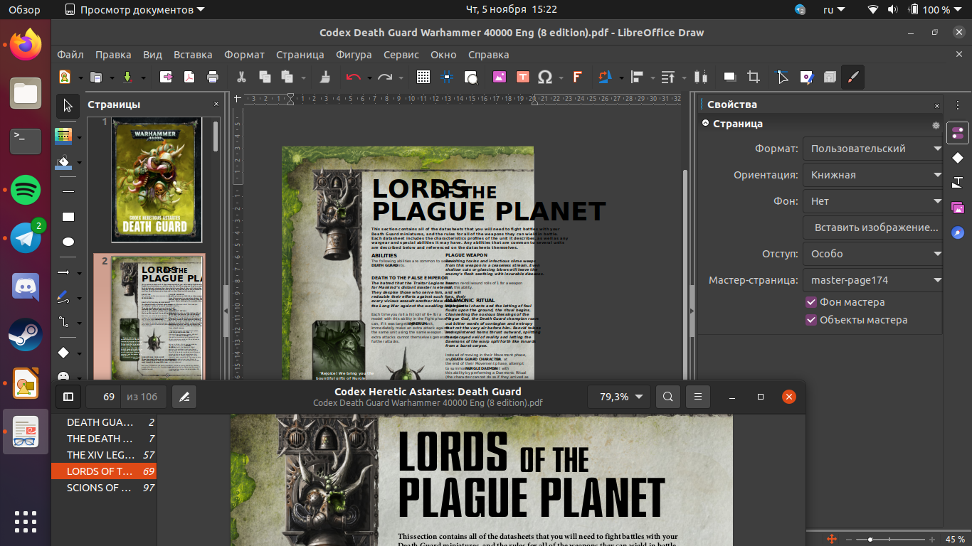Click the Print icon in Draw toolbar
This screenshot has height=546, width=972.
tap(212, 77)
